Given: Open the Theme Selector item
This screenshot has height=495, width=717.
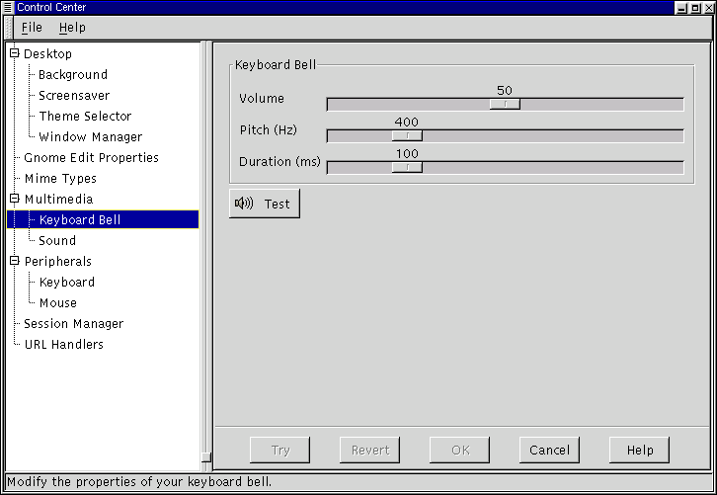Looking at the screenshot, I should 85,116.
